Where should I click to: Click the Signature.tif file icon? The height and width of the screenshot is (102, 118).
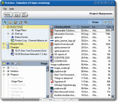pyautogui.click(x=52, y=81)
